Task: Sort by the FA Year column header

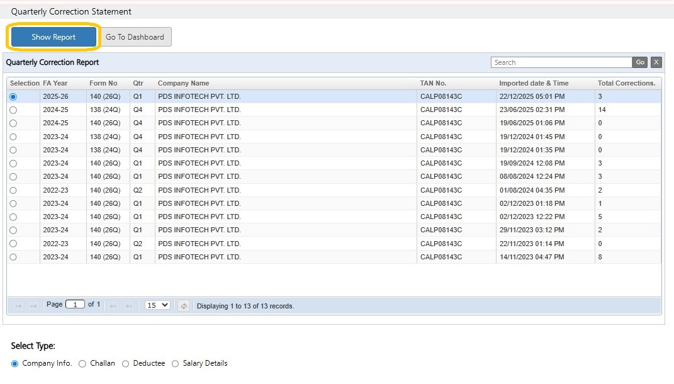Action: [55, 84]
